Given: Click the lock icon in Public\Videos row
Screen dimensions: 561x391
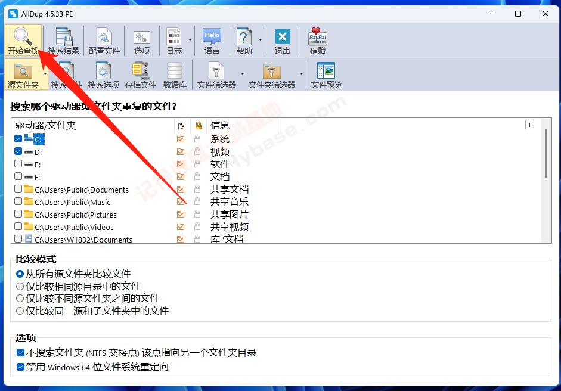Looking at the screenshot, I should [x=197, y=226].
